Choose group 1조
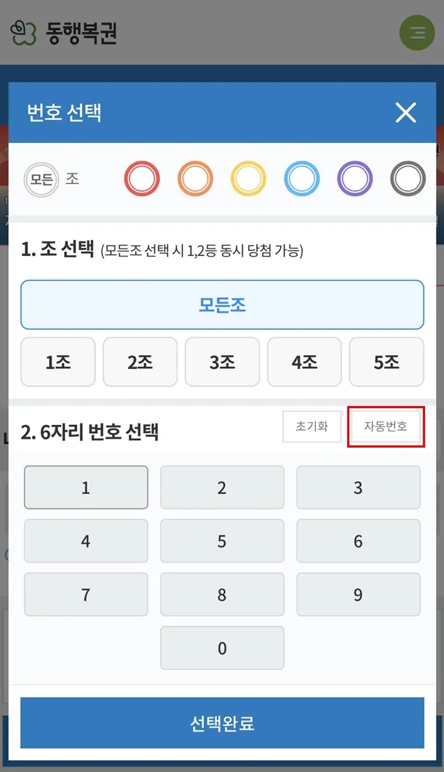Screen dimensions: 444x772 (58, 362)
